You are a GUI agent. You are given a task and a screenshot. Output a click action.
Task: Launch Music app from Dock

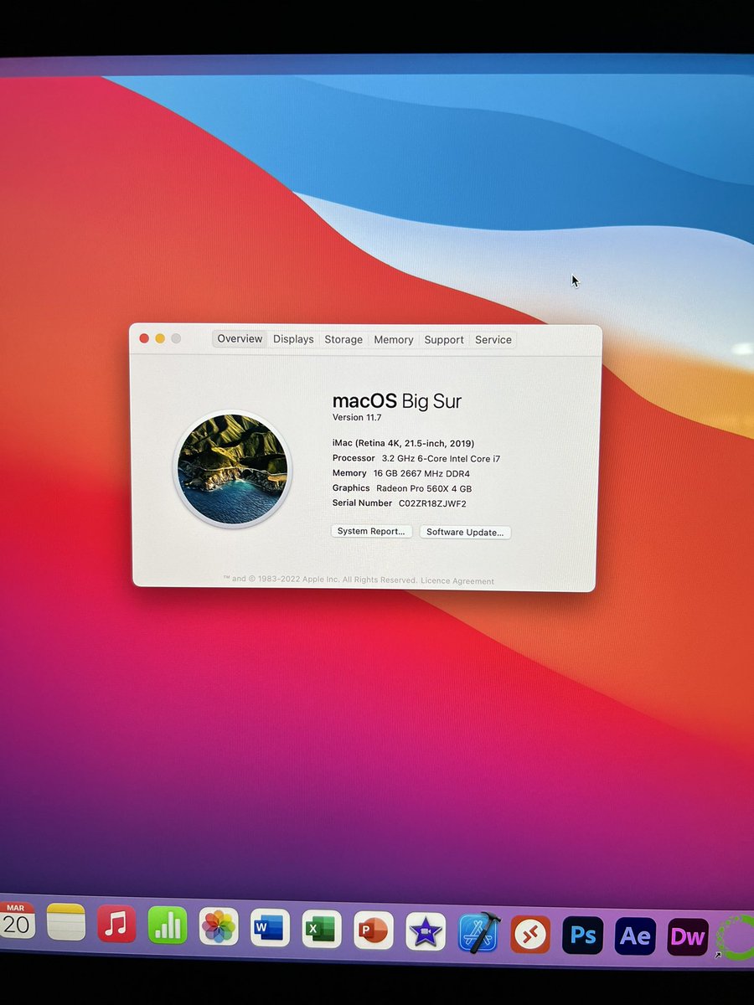pos(116,924)
